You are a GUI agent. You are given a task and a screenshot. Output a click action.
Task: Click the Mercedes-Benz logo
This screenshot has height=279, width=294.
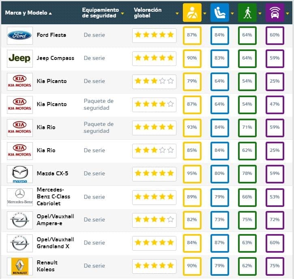(19, 197)
